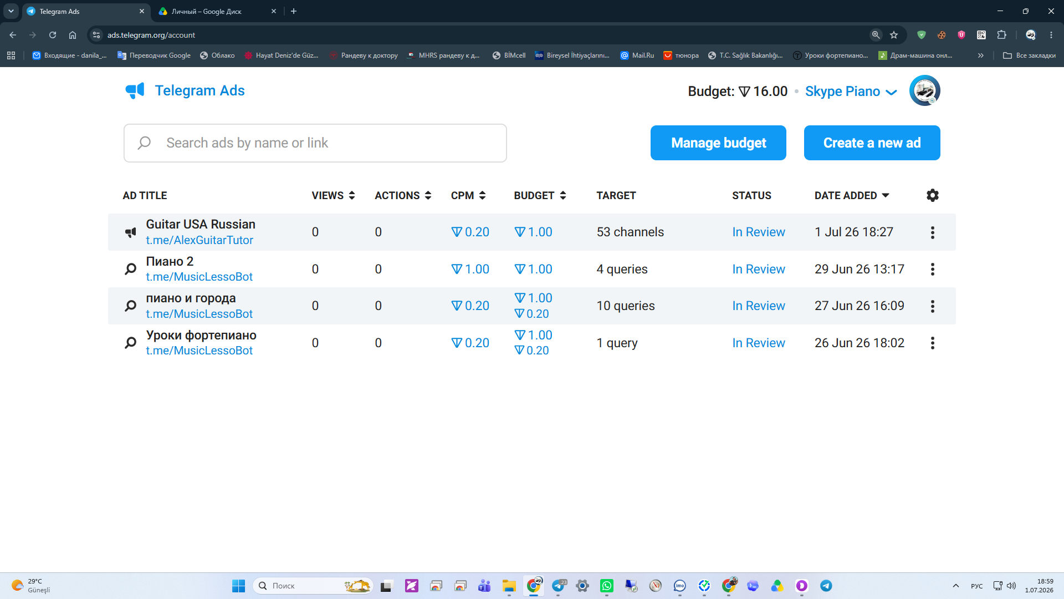The height and width of the screenshot is (599, 1064).
Task: Open the Пиано 2 ad title
Action: (170, 261)
